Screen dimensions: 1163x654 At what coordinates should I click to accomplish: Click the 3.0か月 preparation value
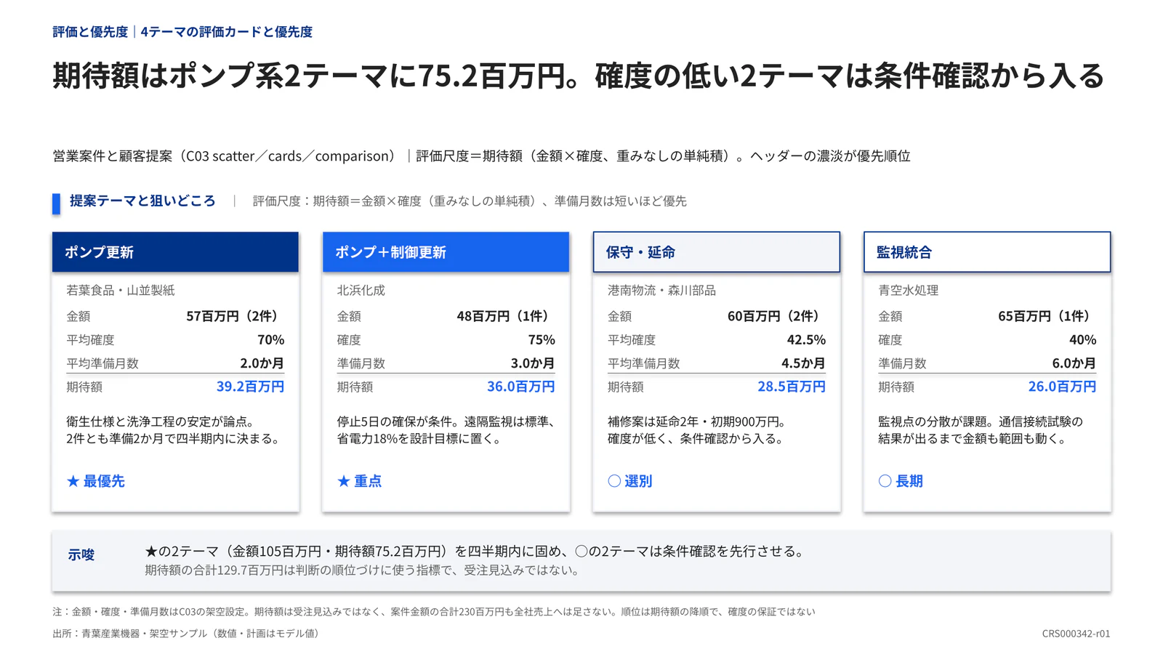533,363
